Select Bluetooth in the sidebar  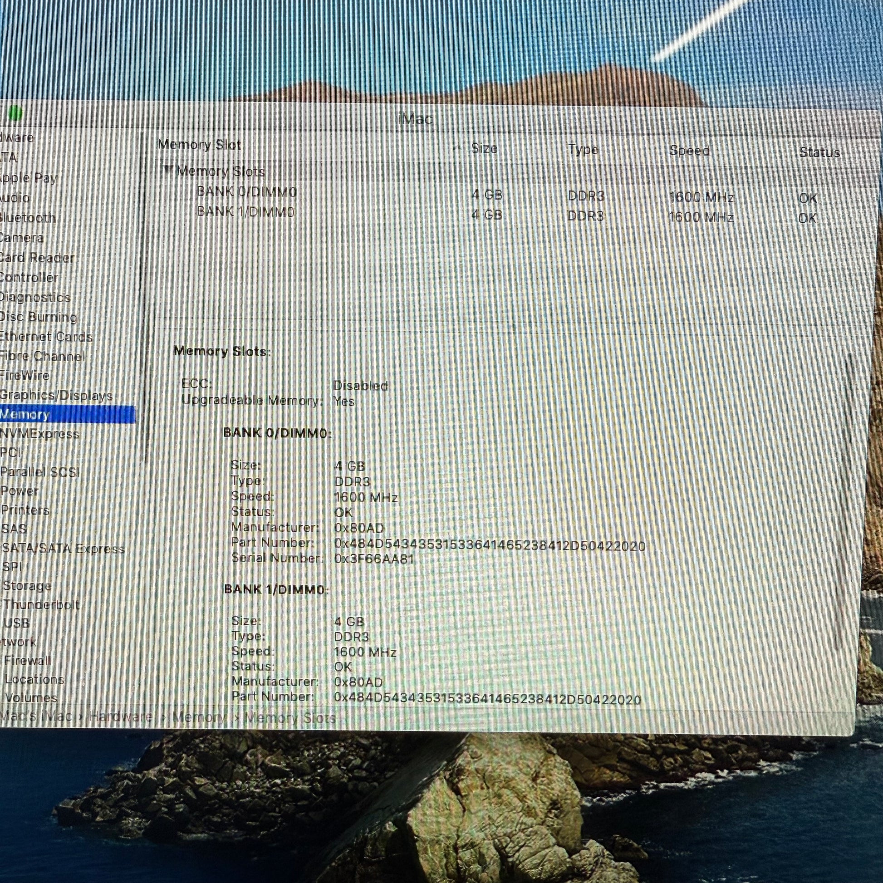click(27, 218)
